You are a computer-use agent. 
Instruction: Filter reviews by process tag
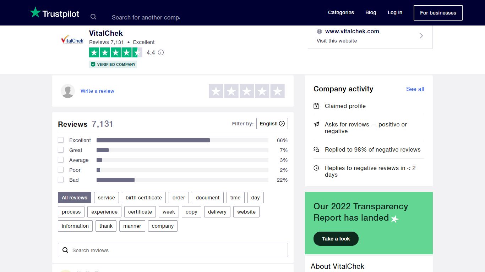click(x=71, y=212)
